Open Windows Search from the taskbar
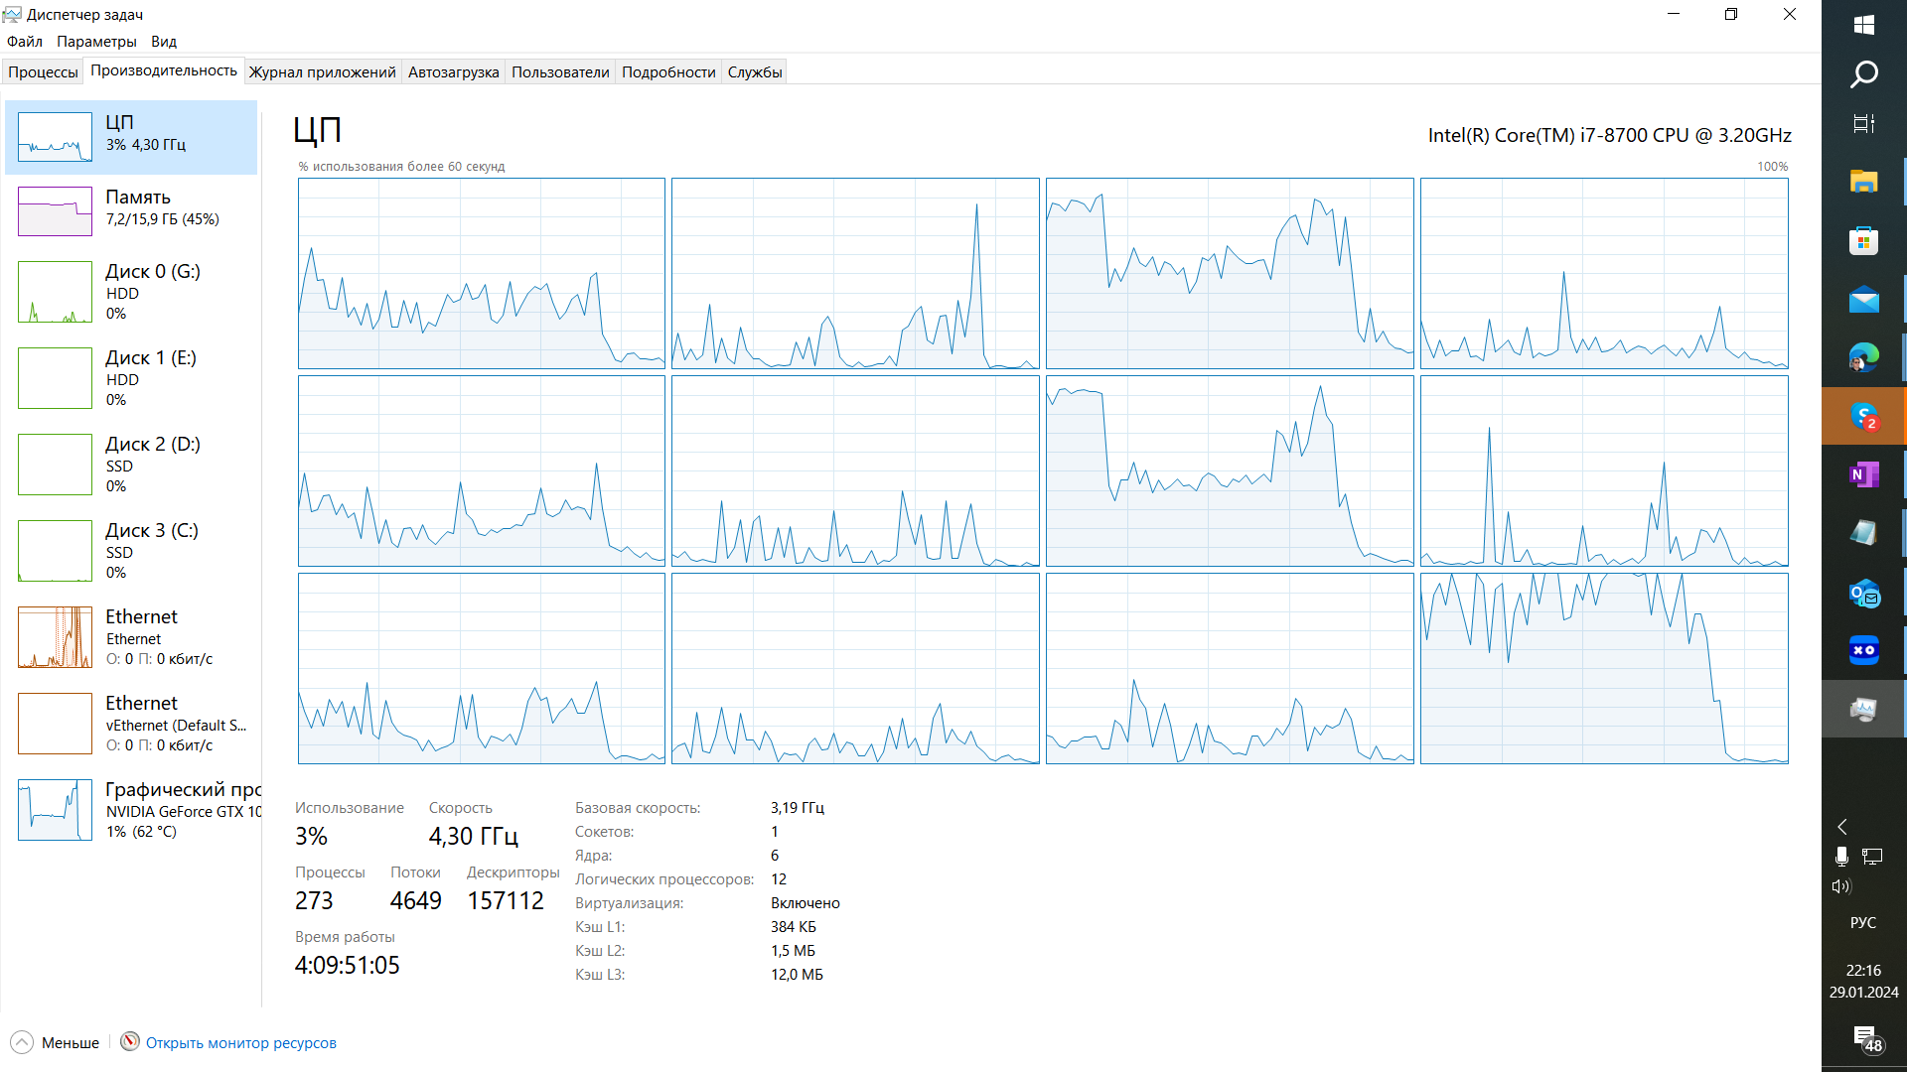This screenshot has height=1072, width=1907. [1863, 73]
